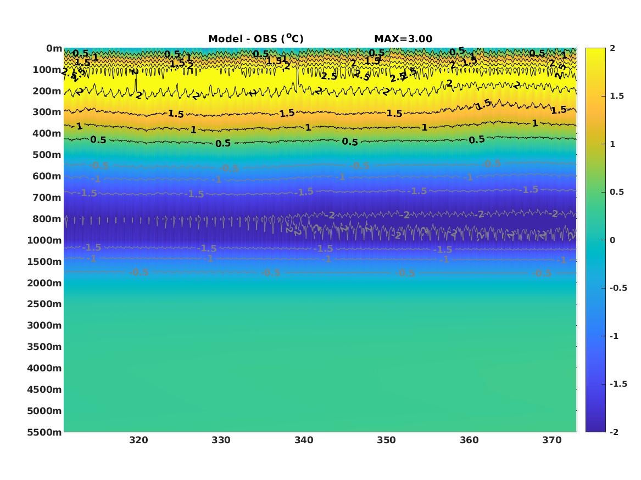Select the '4000m' depth axis label
This screenshot has height=480, width=641.
click(44, 368)
